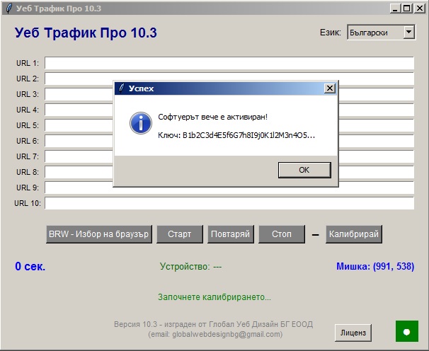Click the 'URL 10:' label

pos(28,203)
